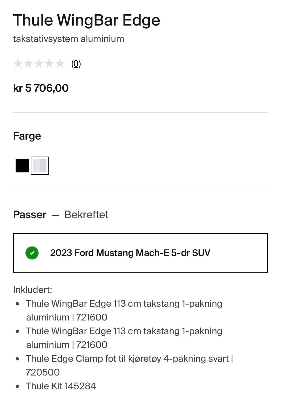Click the Thule WingBar Edge product title
The image size is (281, 405).
87,21
